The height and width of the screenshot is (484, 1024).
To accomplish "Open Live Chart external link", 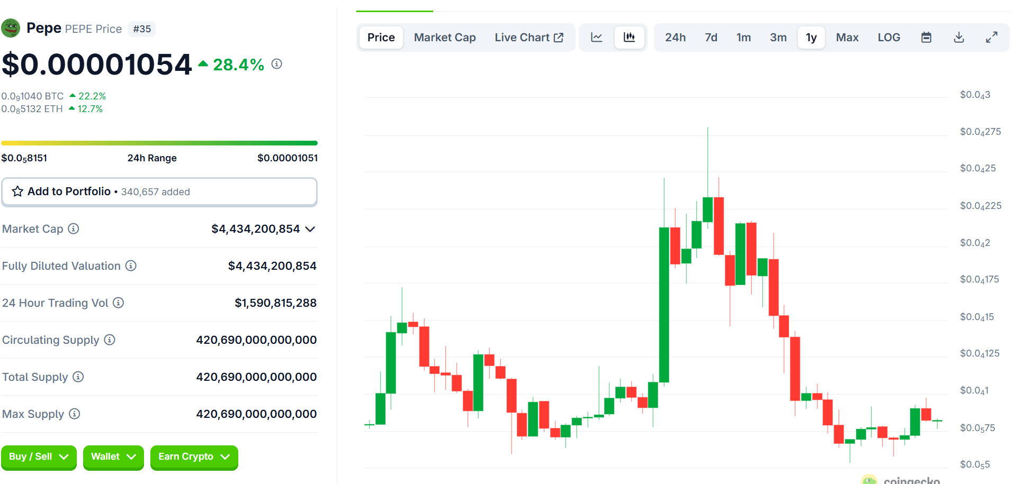I will (529, 38).
